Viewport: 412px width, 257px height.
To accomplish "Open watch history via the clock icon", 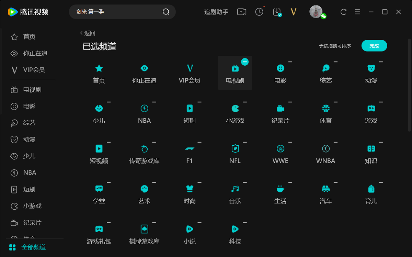I will click(259, 11).
